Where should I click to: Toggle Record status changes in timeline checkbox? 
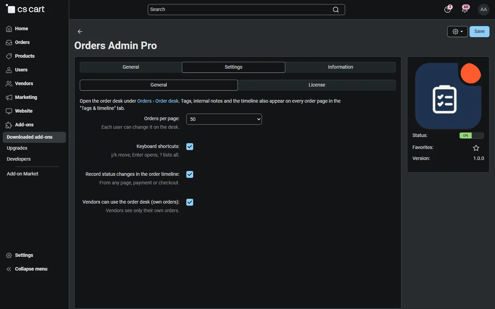[x=190, y=175]
